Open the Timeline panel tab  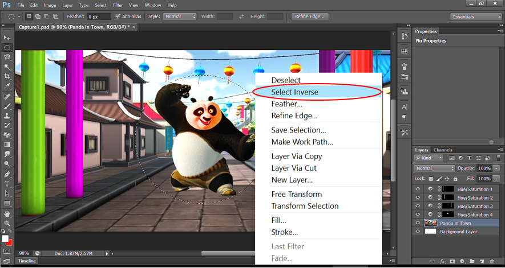coord(27,261)
